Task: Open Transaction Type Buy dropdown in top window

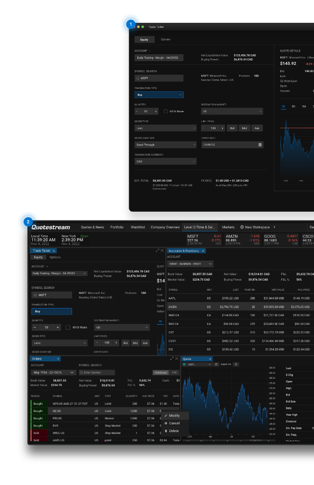Action: (x=159, y=94)
